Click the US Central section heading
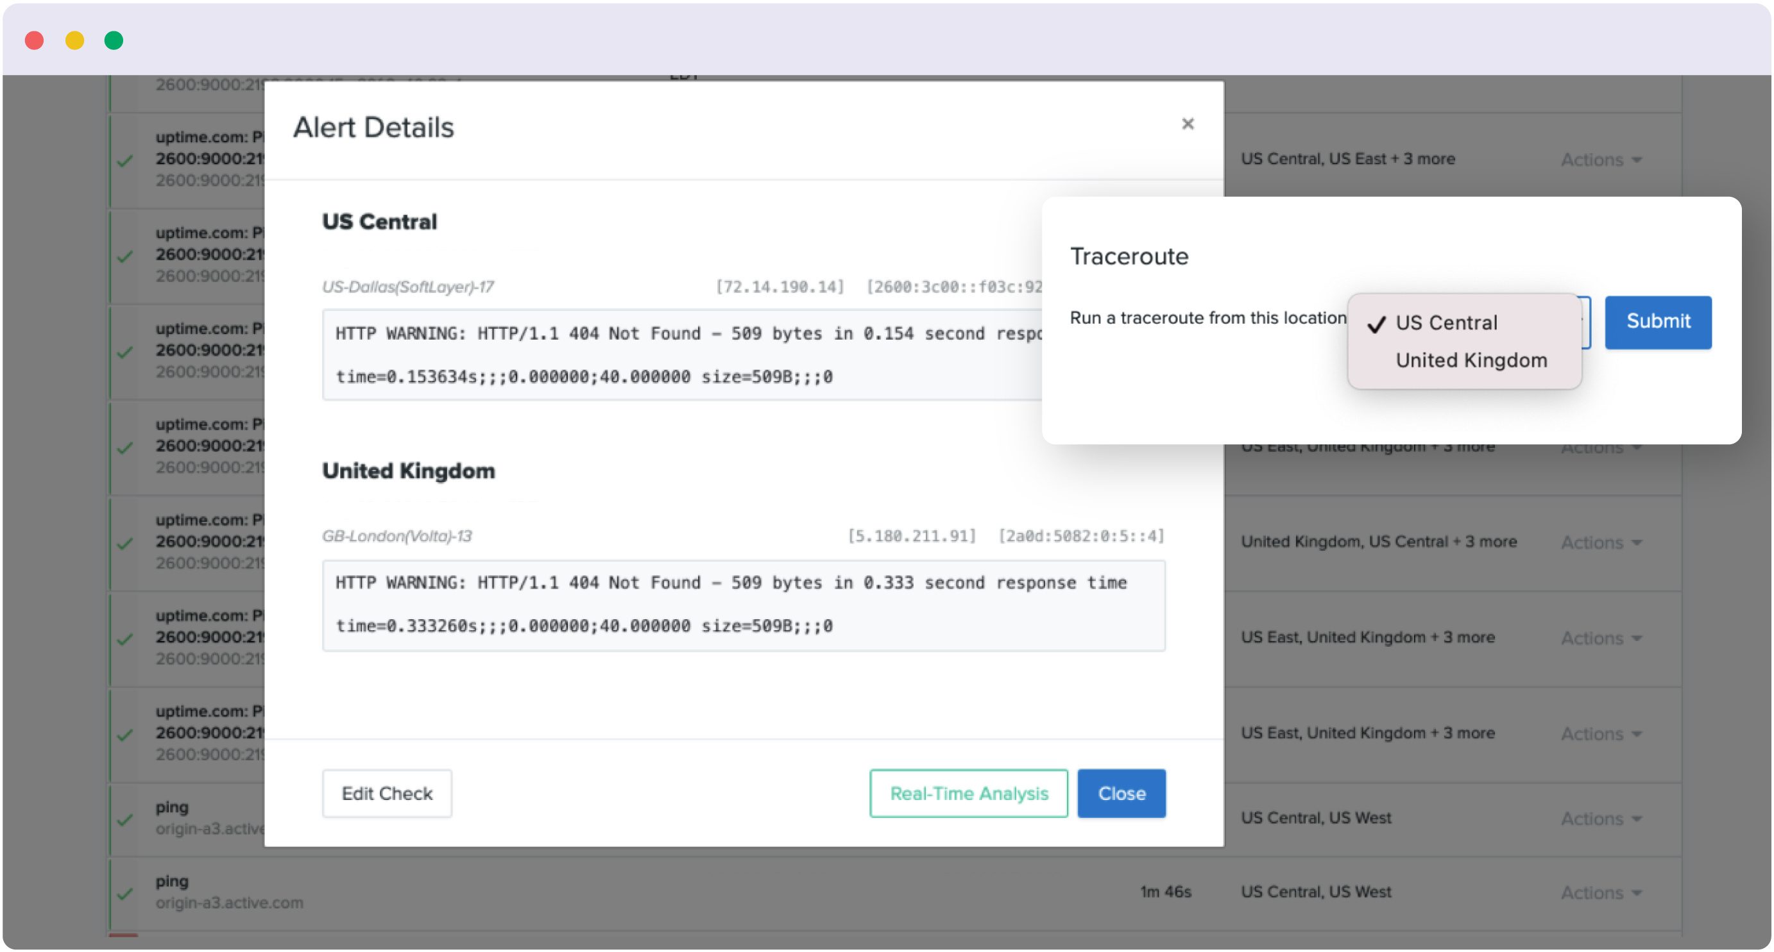The width and height of the screenshot is (1774, 952). point(379,222)
